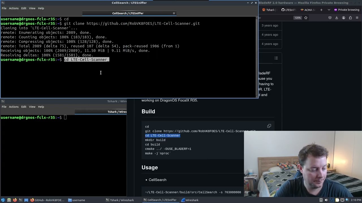Open the Firefox account icon
Screen dimensions: 362x203
click(x=344, y=18)
